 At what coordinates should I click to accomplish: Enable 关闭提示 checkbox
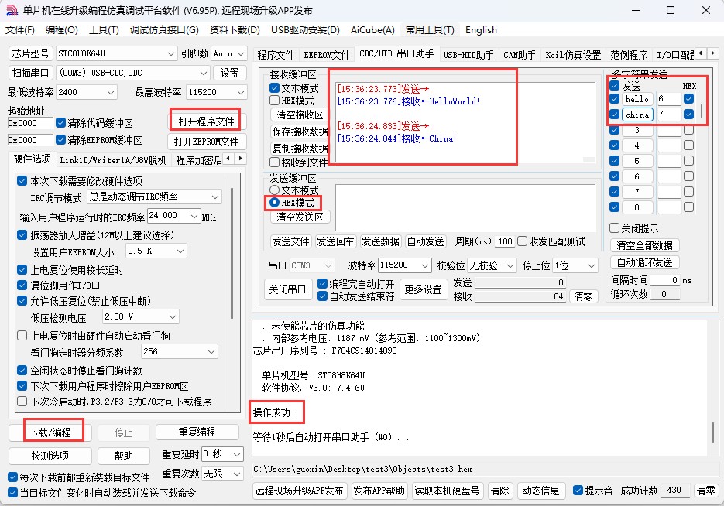click(614, 228)
